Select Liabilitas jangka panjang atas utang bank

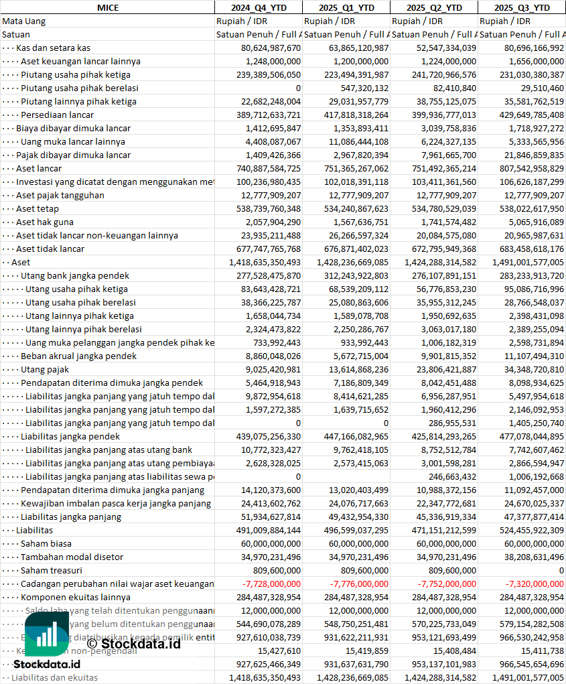coord(109,450)
